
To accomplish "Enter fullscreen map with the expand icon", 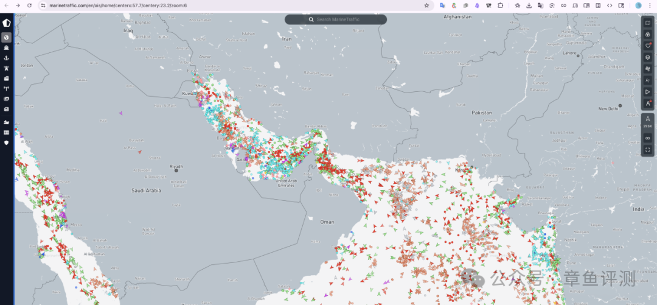I will tap(648, 149).
